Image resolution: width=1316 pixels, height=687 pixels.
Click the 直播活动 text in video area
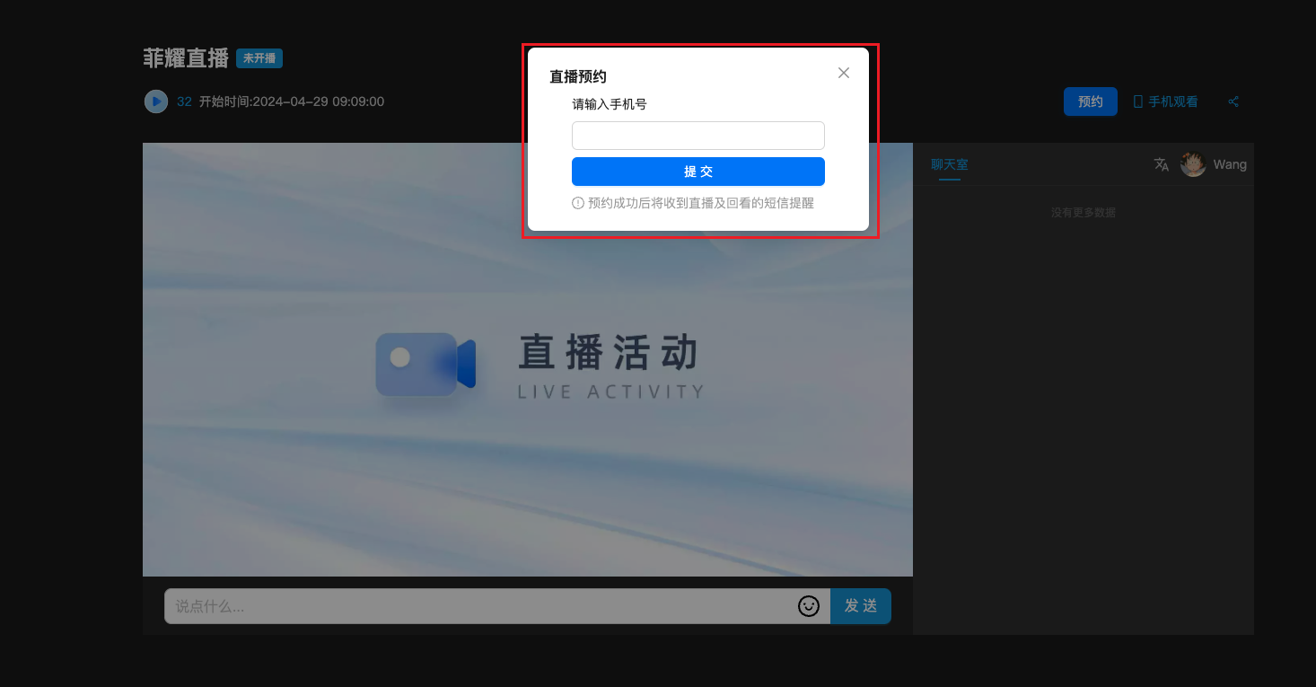click(x=608, y=353)
